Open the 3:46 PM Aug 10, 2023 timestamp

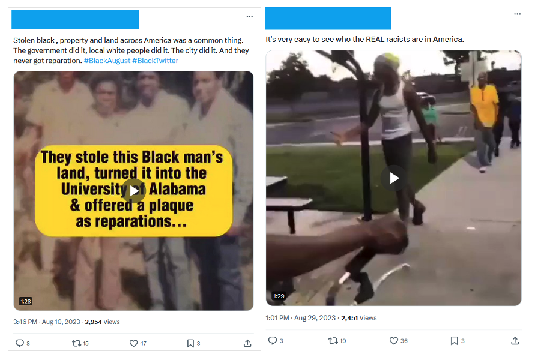pyautogui.click(x=47, y=322)
